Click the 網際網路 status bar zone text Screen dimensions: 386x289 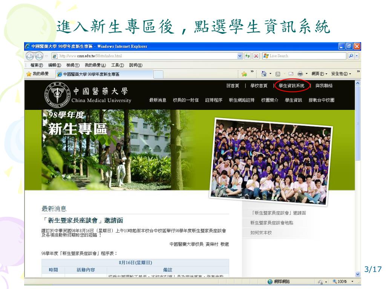tap(282, 281)
